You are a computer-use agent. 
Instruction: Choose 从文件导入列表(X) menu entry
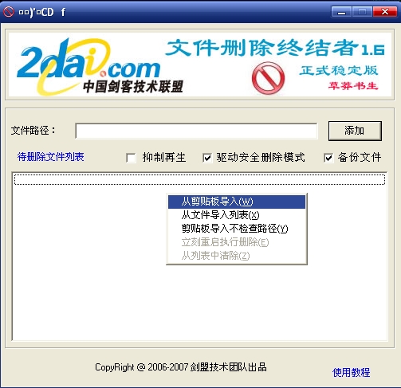click(x=237, y=215)
